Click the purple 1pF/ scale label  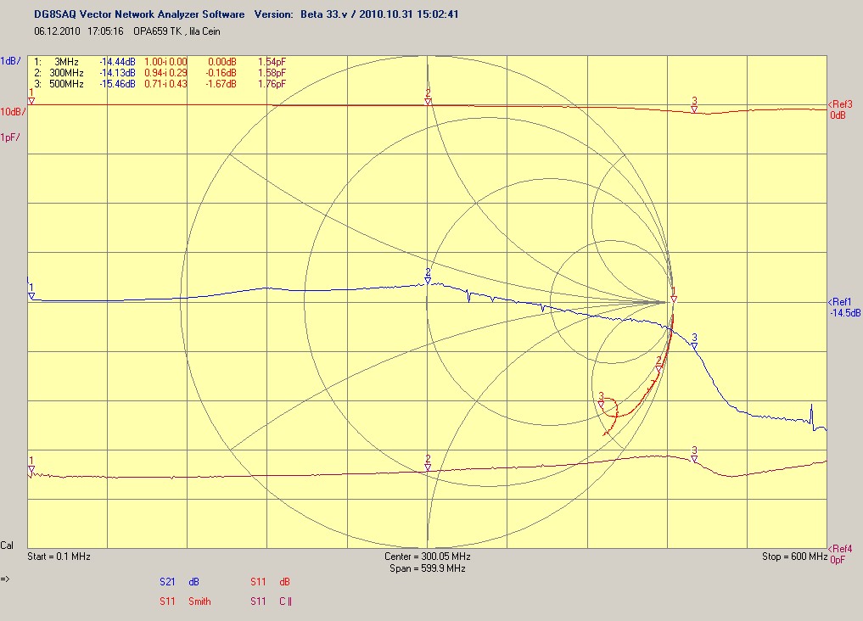10,137
